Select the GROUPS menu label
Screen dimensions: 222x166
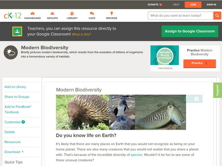pyautogui.click(x=52, y=18)
